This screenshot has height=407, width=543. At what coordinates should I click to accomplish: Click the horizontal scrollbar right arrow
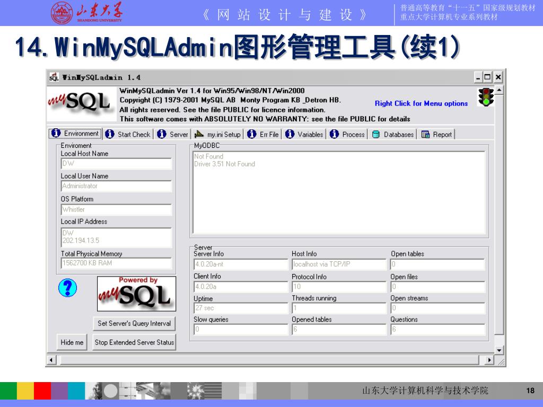click(x=489, y=360)
